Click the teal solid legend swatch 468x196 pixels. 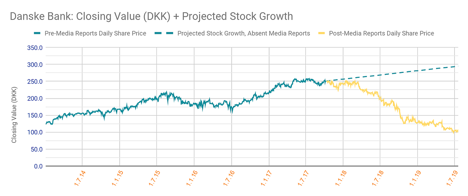point(37,34)
